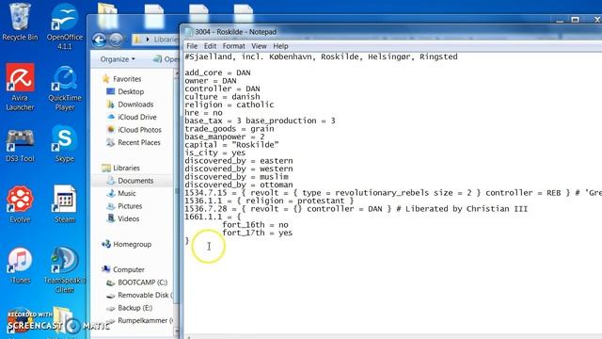This screenshot has height=339, width=602.
Task: Open the Help menu in Notepad
Action: tap(280, 46)
